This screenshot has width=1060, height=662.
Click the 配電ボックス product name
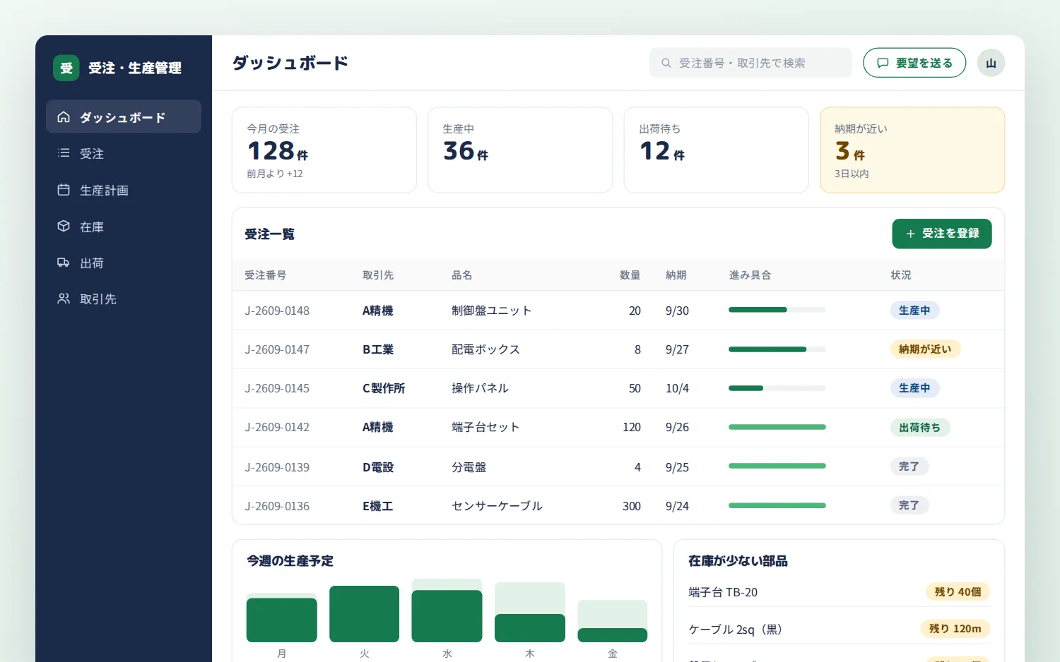pos(485,349)
